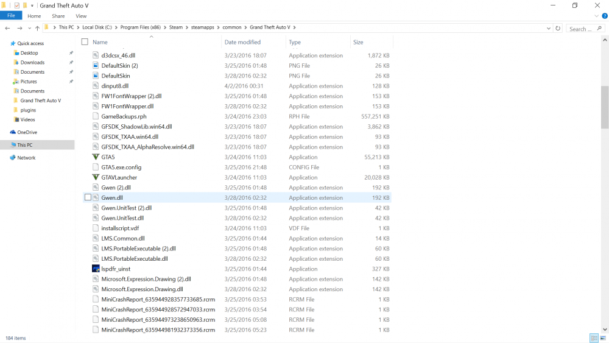Click the Search box
This screenshot has height=343, width=609.
tap(585, 29)
